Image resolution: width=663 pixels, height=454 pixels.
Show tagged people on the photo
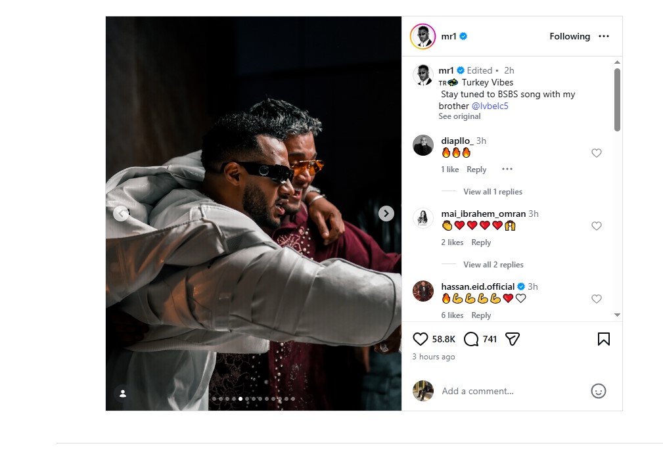[122, 394]
